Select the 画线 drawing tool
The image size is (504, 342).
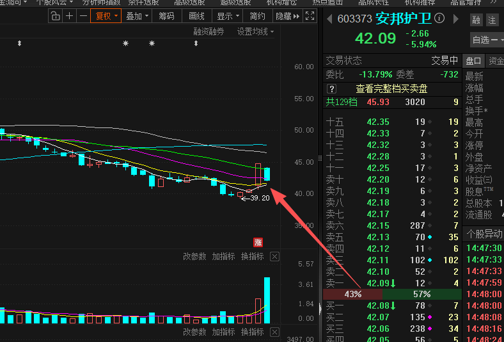(x=196, y=16)
